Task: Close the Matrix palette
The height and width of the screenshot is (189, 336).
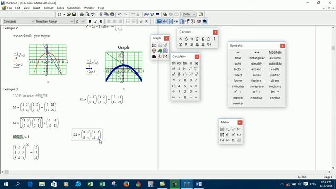Action: [x=240, y=122]
